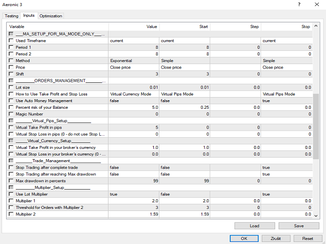This screenshot has height=244, width=326.
Task: Check the Shift row checkbox
Action: pyautogui.click(x=11, y=74)
